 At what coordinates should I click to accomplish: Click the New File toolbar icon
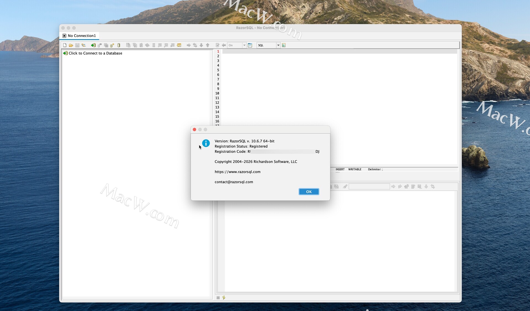pyautogui.click(x=65, y=45)
